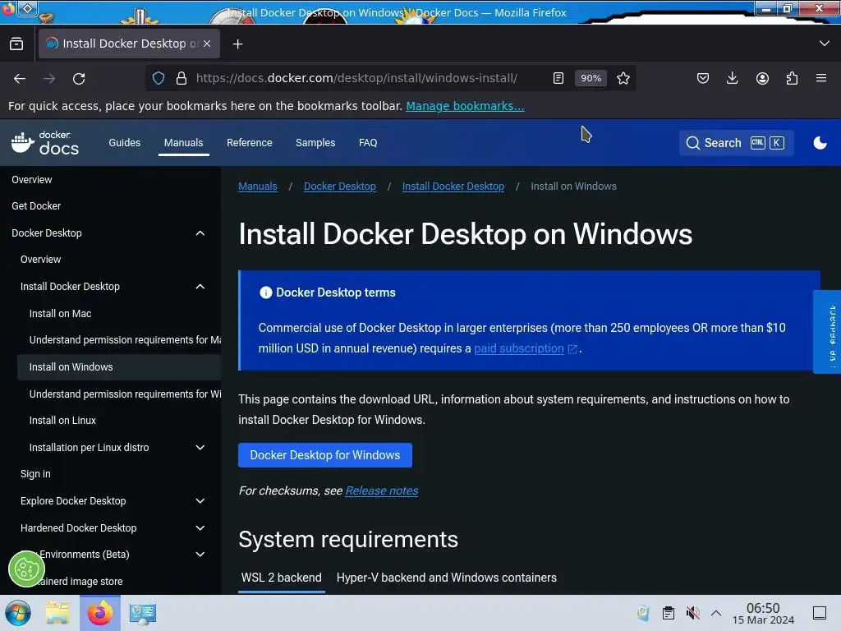Close the Install Docker Desktop tab

207,44
